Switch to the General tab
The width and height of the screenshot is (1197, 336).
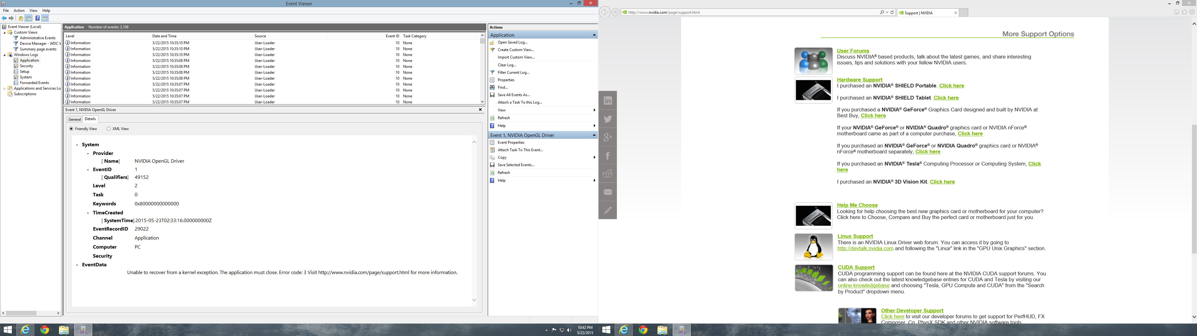point(75,119)
